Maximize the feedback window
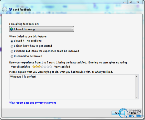The height and width of the screenshot is (120, 145). [130, 2]
